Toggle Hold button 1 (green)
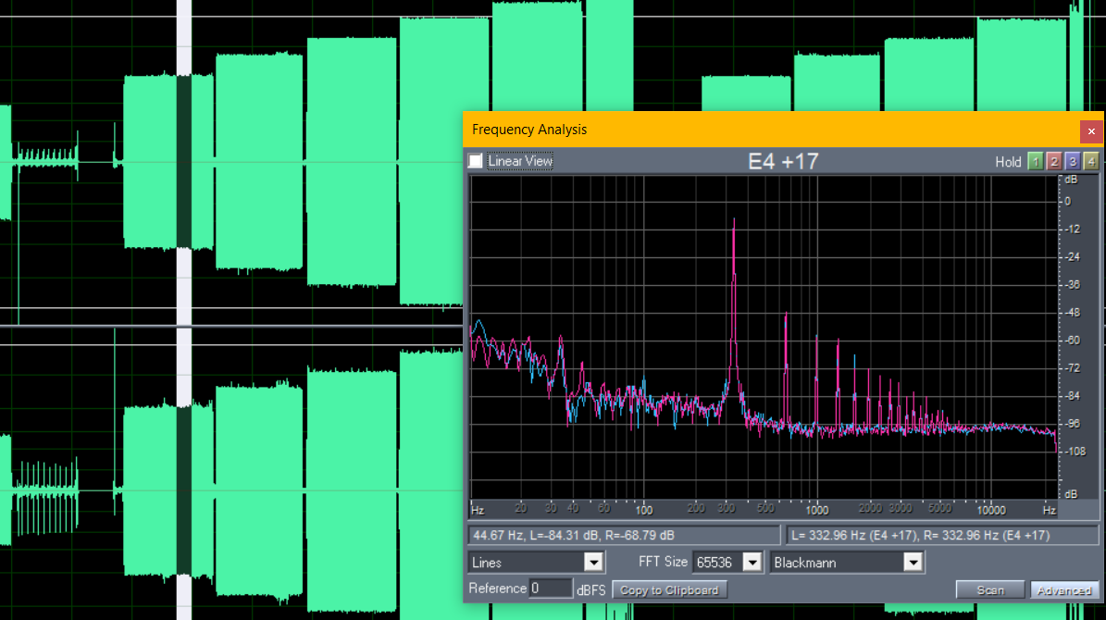Viewport: 1106px width, 620px height. 1035,162
